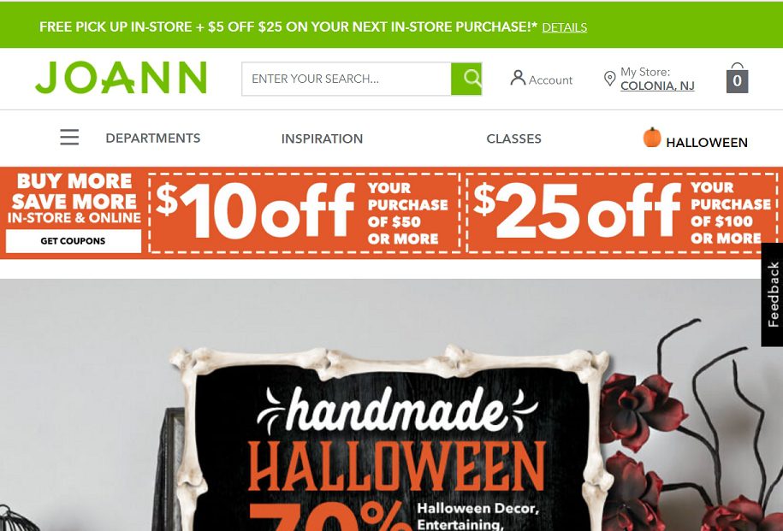783x531 pixels.
Task: Click the JOANN logo
Action: click(121, 78)
